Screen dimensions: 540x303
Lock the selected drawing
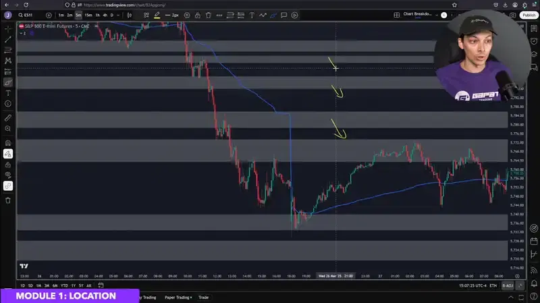pos(198,15)
